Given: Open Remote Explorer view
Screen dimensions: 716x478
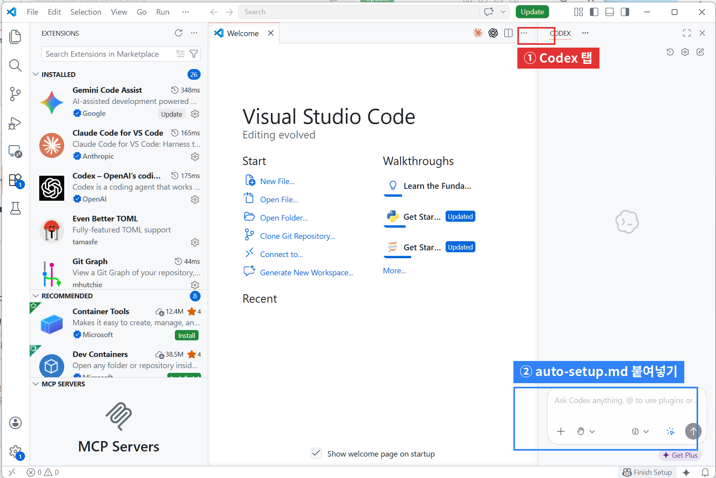Looking at the screenshot, I should (x=15, y=152).
